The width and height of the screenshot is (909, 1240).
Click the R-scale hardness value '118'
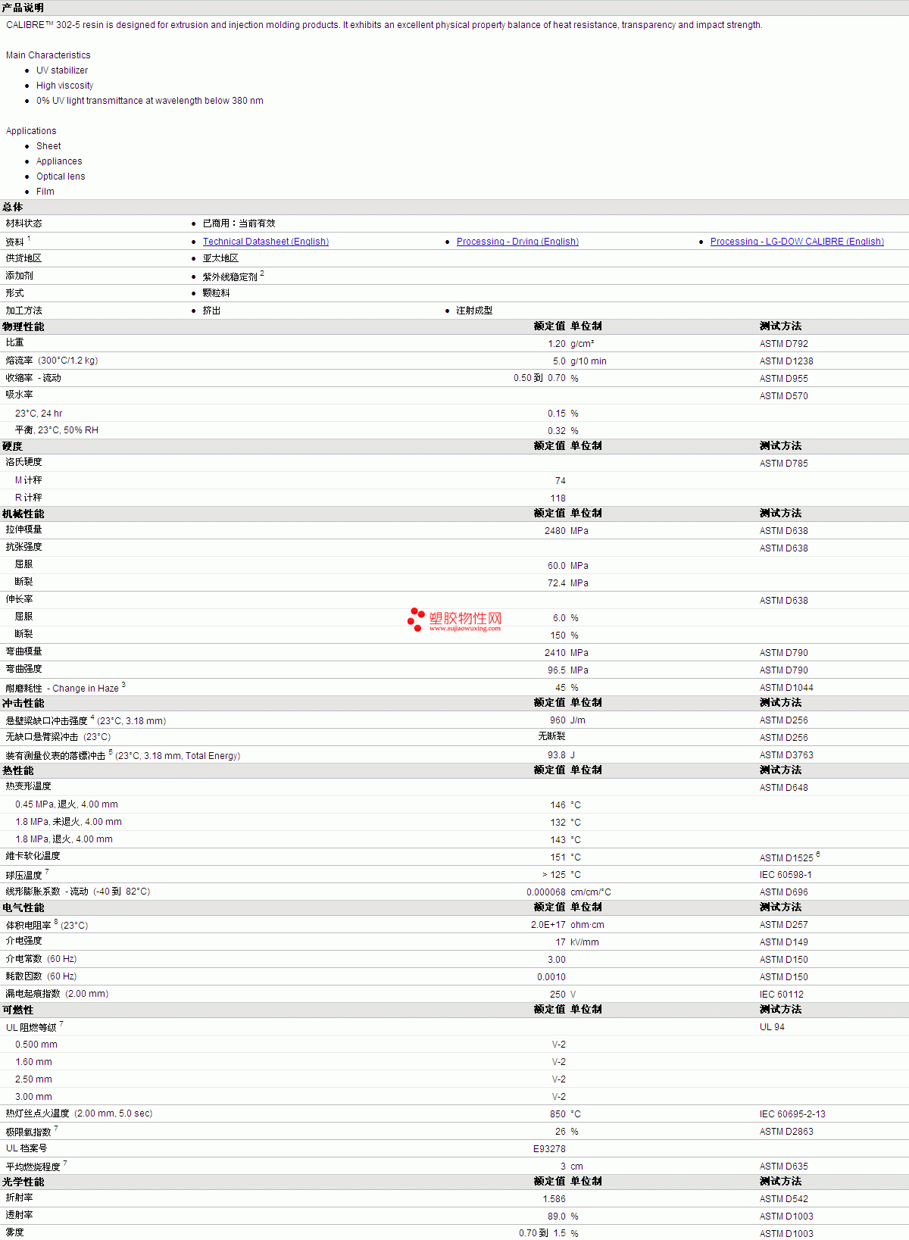tap(558, 498)
